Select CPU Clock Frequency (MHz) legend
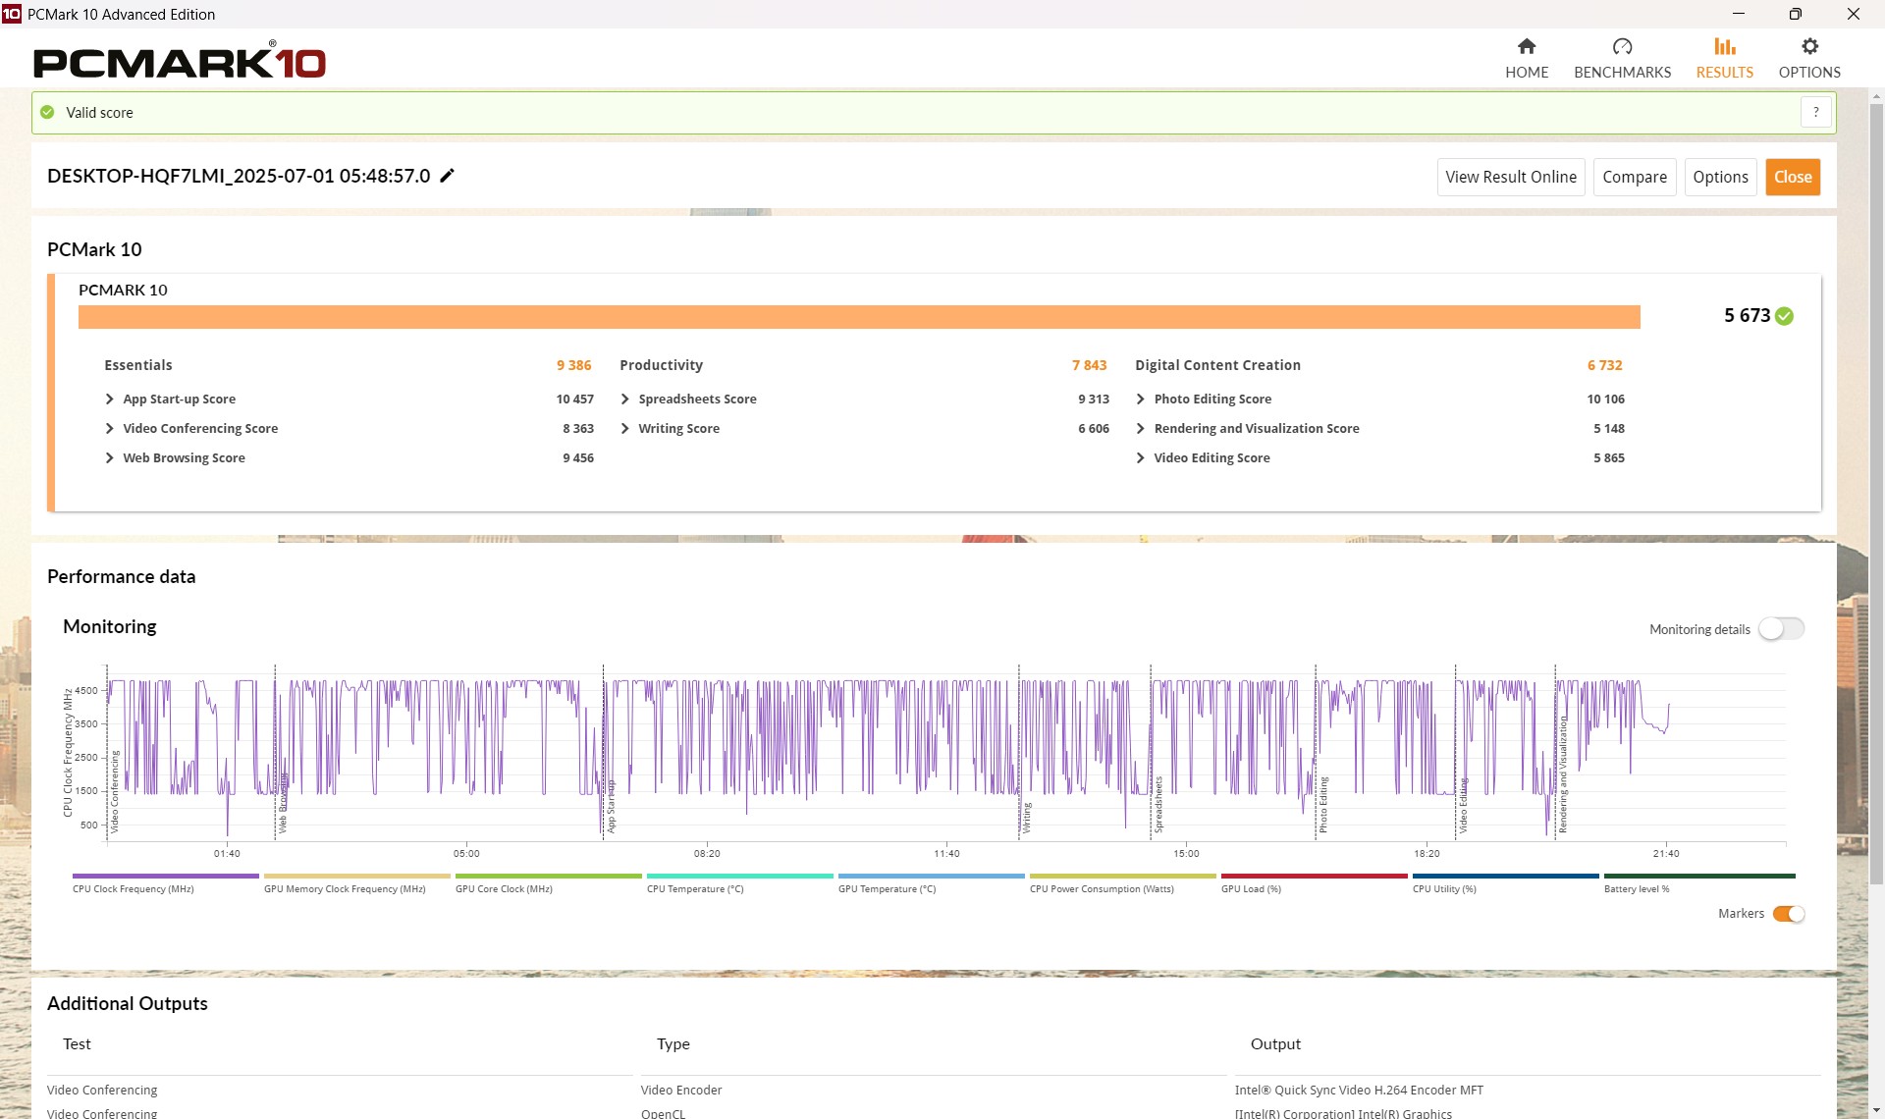The width and height of the screenshot is (1885, 1119). (165, 884)
